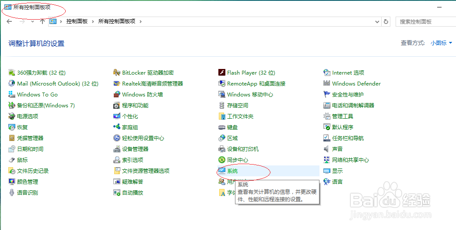Click the 恢复 icon
Screen dimensions: 456x230
12,127
